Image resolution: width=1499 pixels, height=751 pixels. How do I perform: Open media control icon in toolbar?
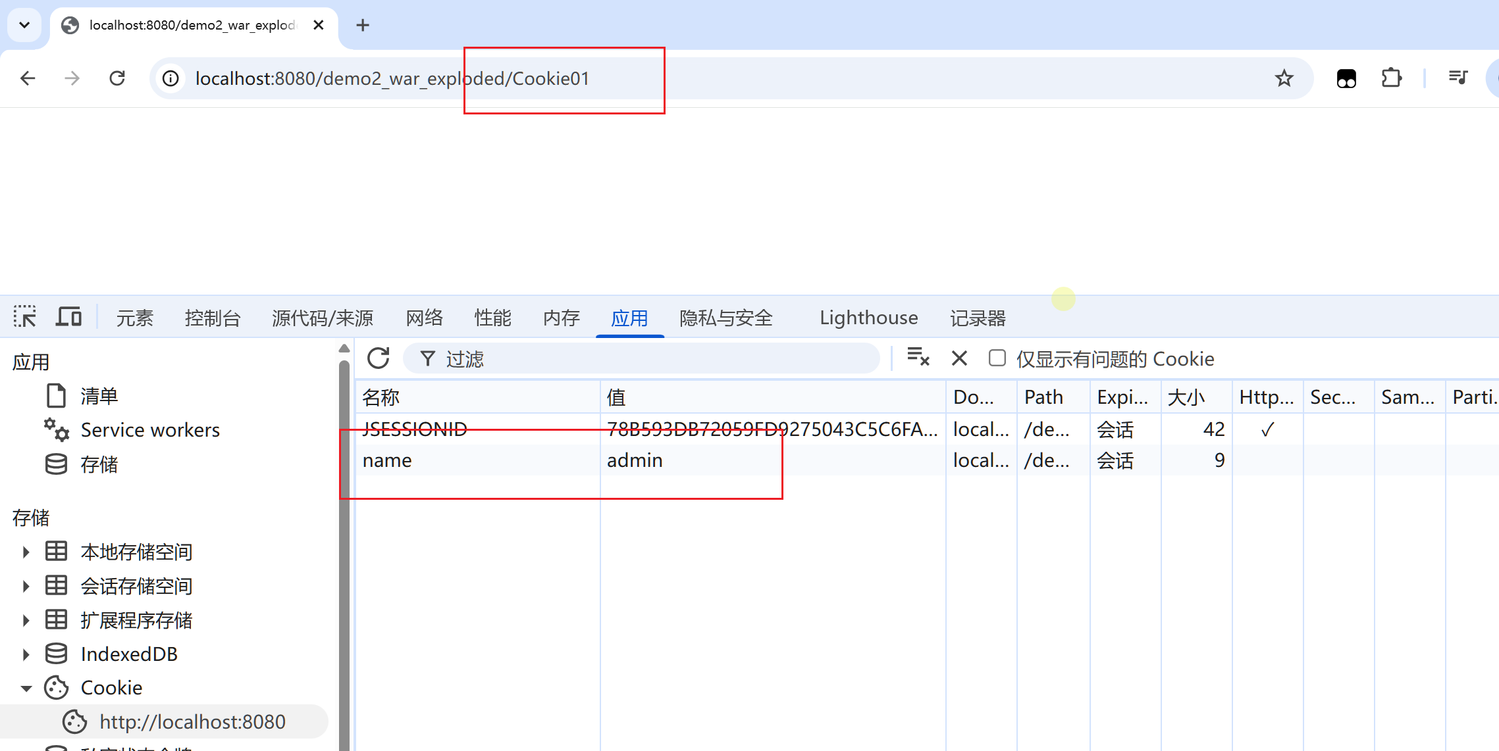click(x=1458, y=78)
